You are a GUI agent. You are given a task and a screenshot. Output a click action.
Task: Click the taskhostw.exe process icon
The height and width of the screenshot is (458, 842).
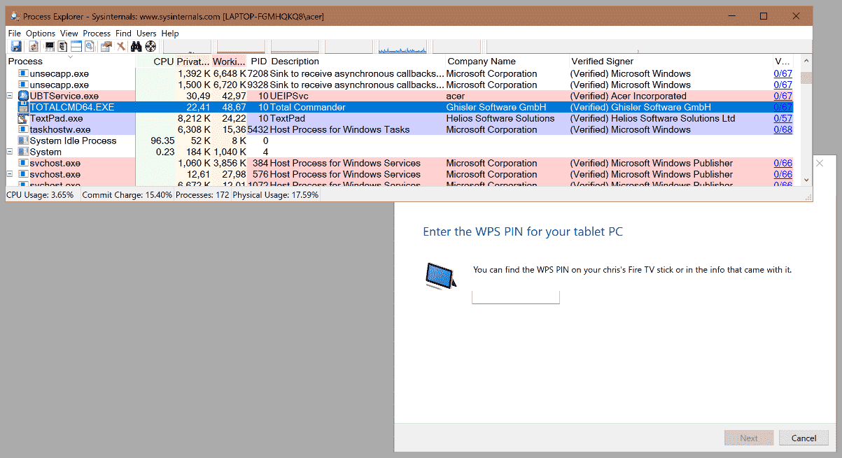click(23, 129)
